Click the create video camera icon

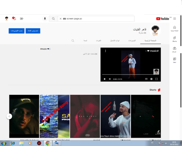pos(22,19)
